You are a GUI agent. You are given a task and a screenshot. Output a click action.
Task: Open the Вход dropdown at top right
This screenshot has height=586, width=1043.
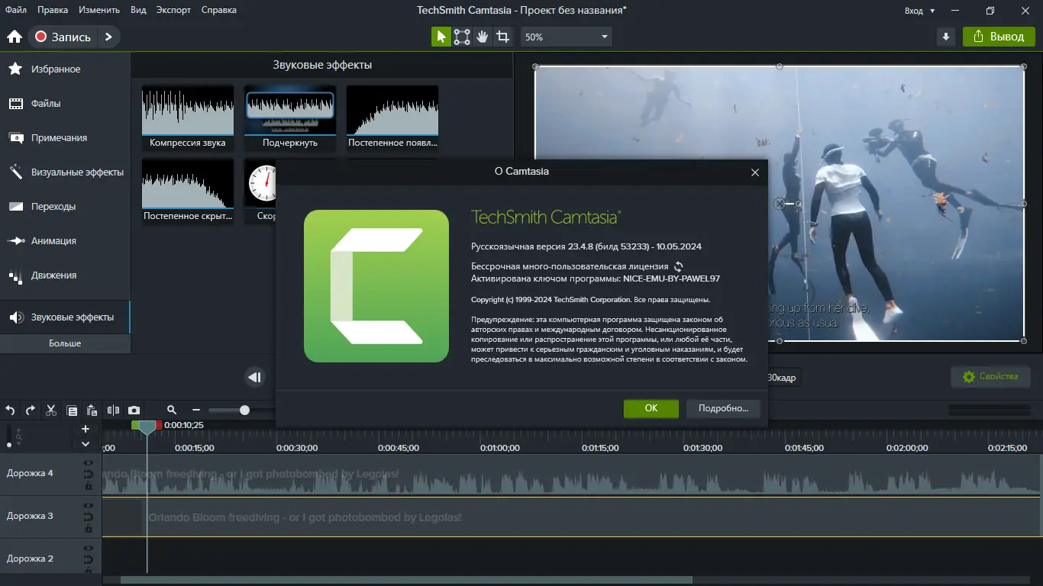click(x=919, y=11)
